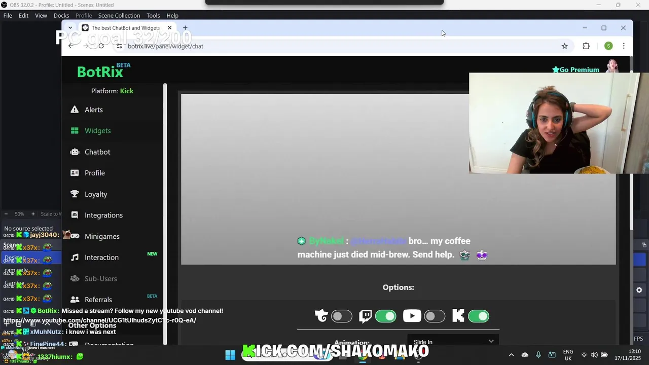The image size is (649, 365).
Task: Reload the botrix.live page
Action: point(101,46)
